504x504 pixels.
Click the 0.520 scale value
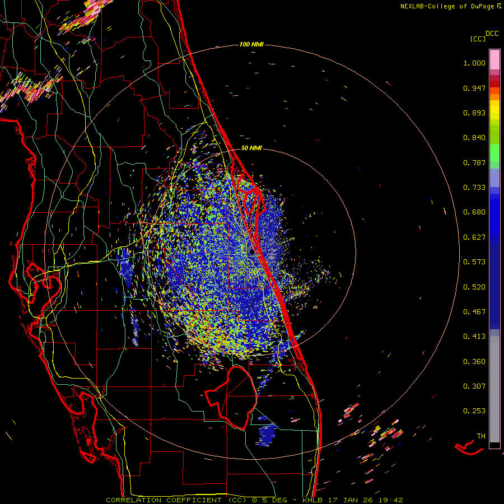point(474,287)
